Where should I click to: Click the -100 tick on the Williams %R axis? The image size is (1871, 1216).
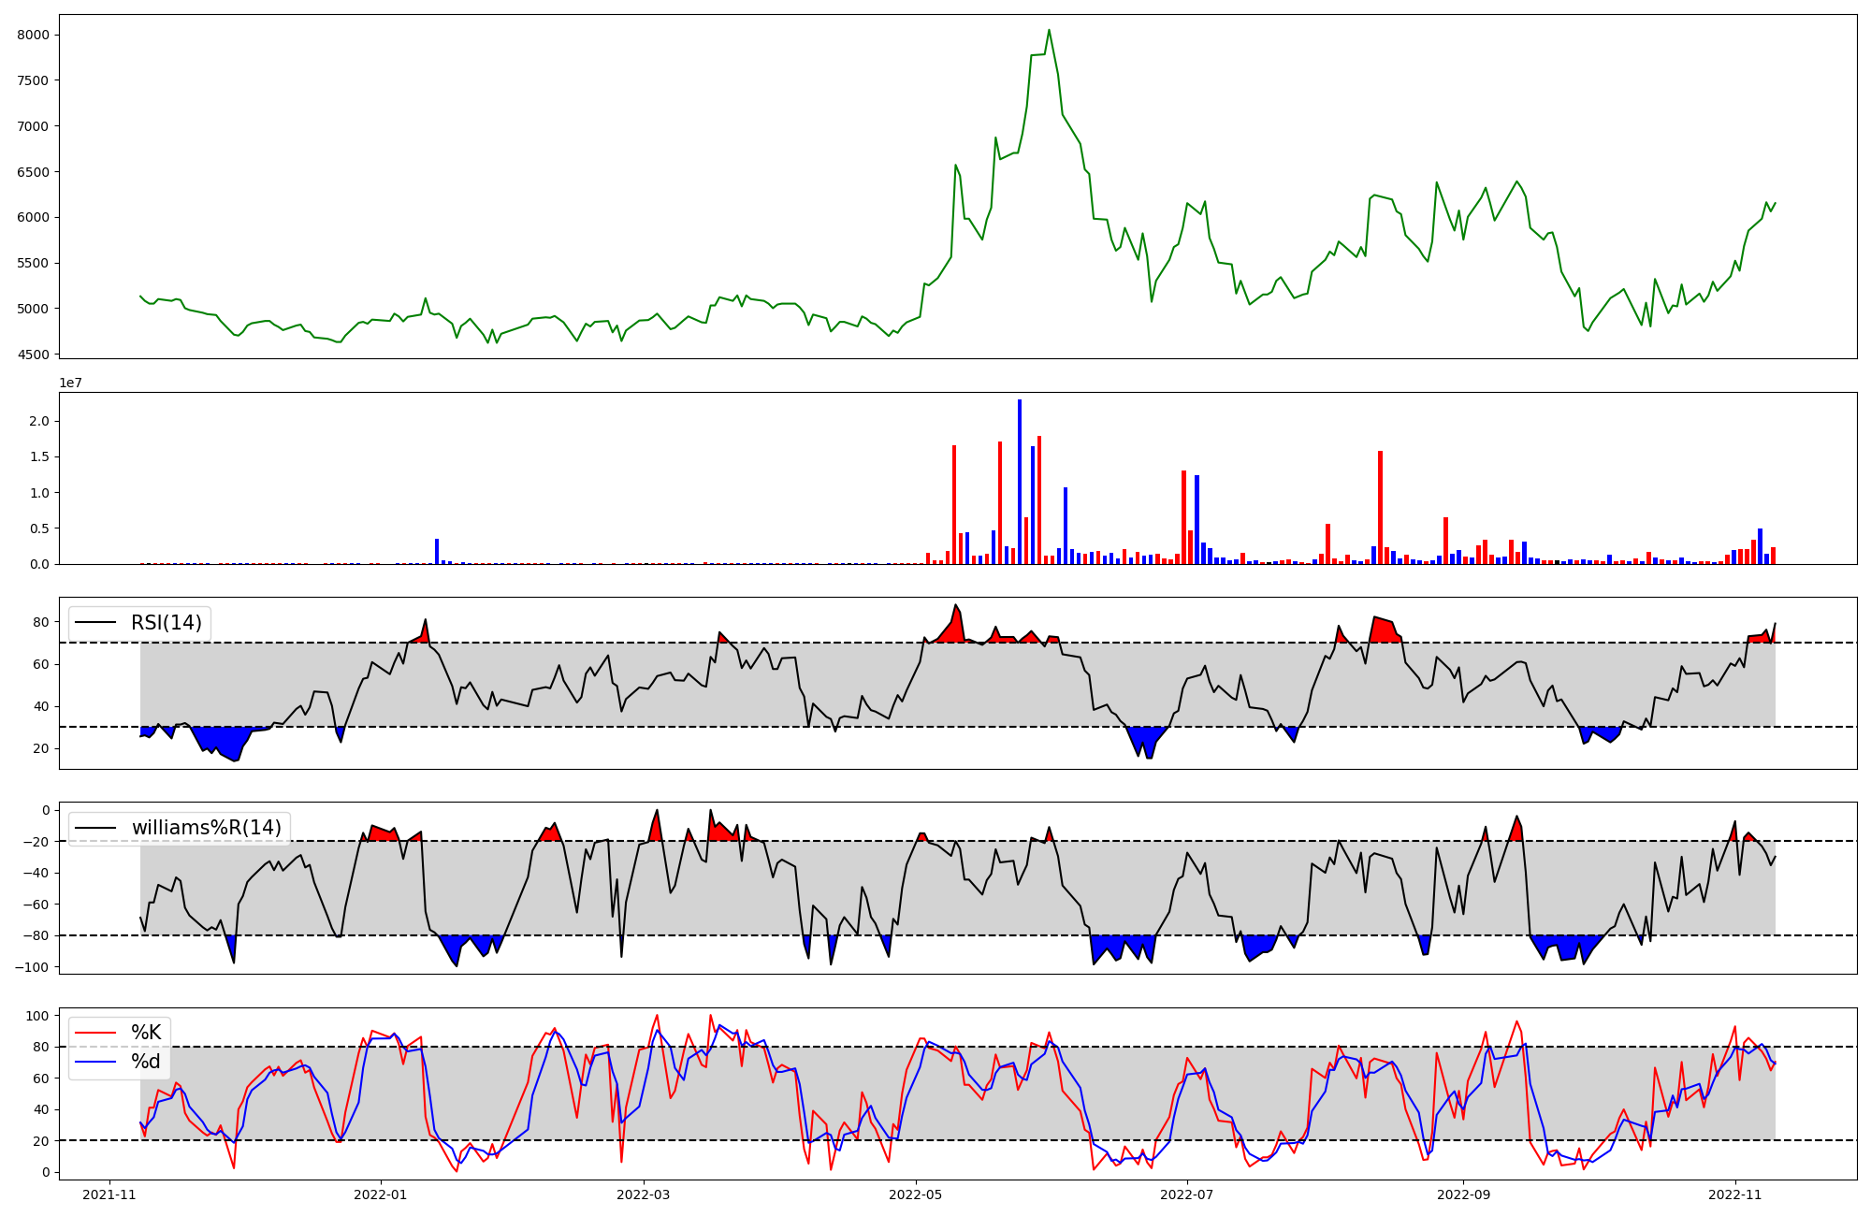tap(33, 966)
